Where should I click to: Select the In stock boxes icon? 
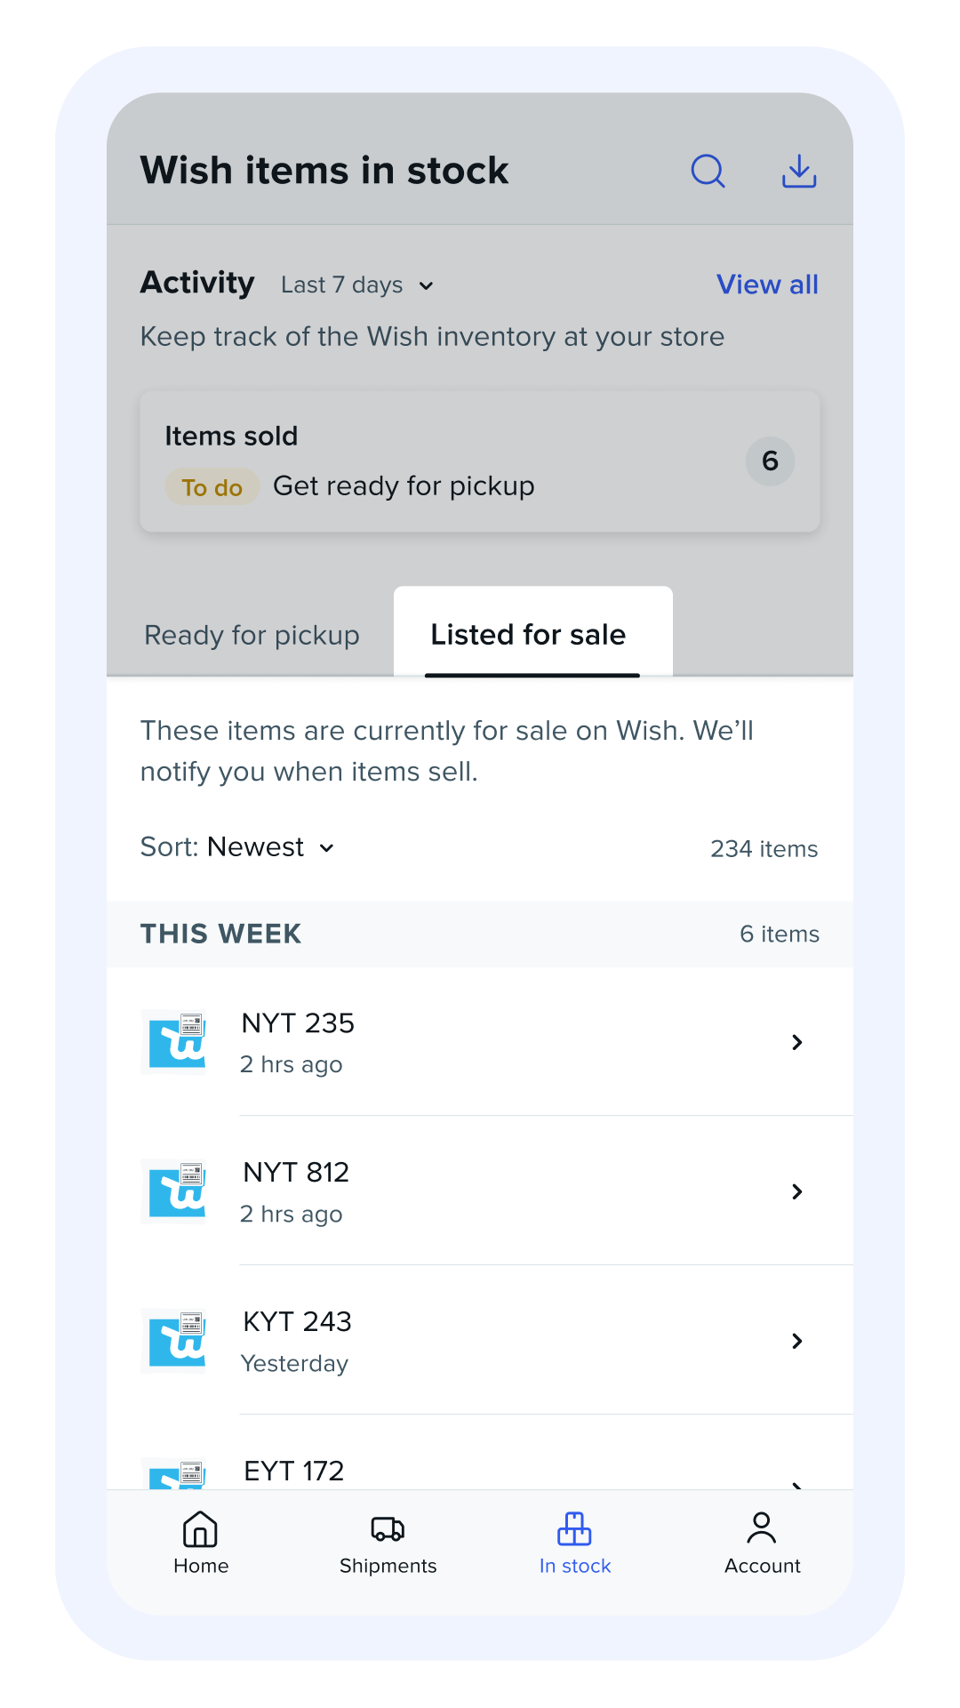click(x=574, y=1529)
